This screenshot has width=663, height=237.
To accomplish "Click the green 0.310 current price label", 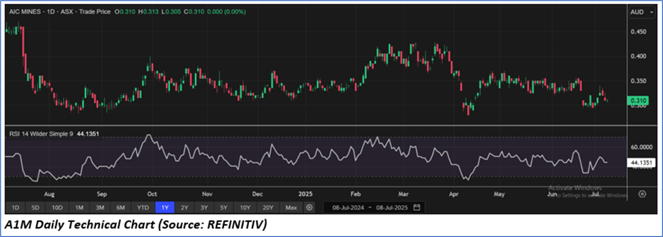I will pos(639,100).
